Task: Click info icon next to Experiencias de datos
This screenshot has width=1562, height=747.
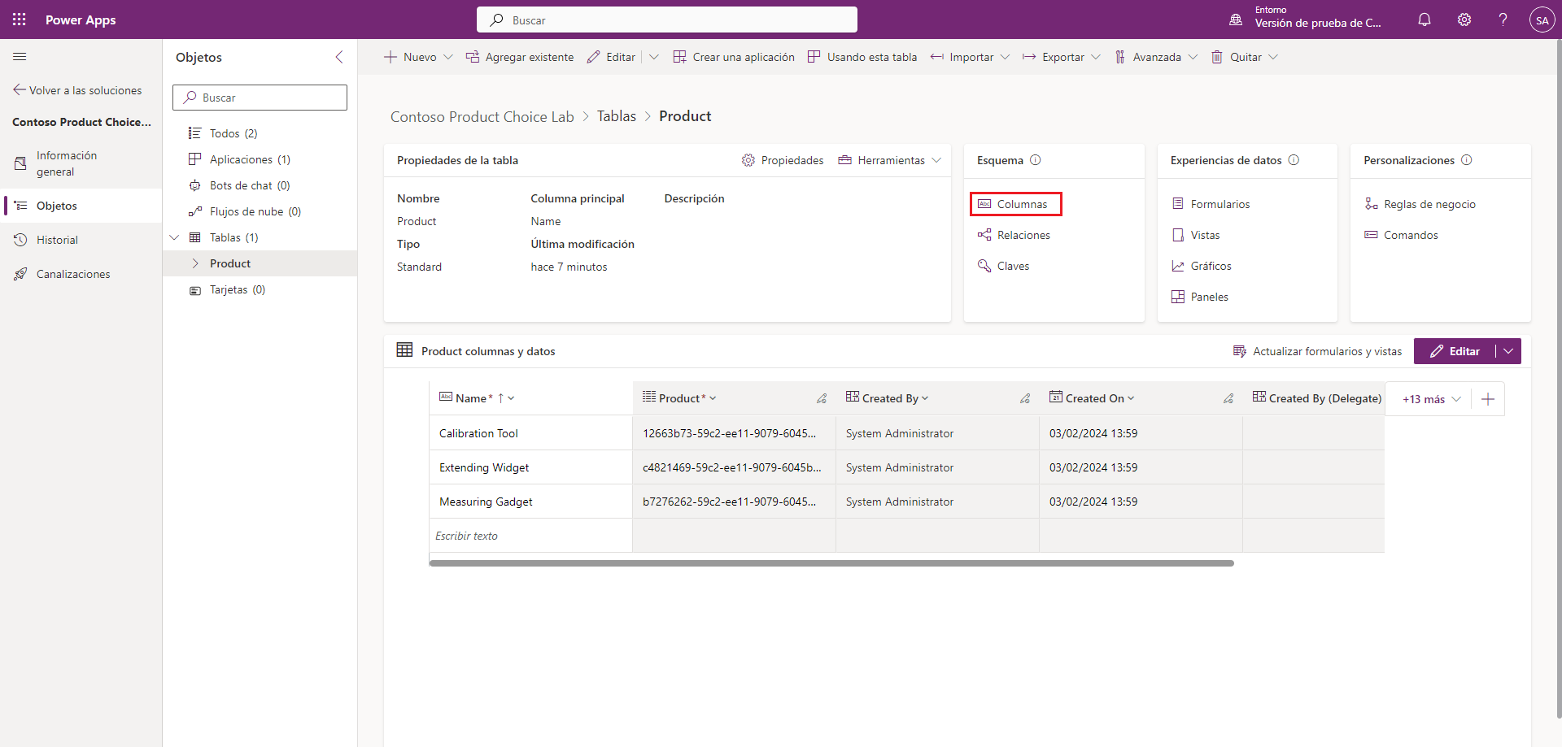Action: [1294, 160]
